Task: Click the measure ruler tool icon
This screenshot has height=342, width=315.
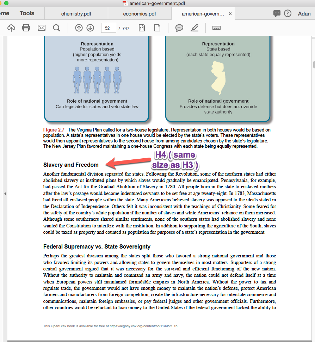Action: pyautogui.click(x=216, y=28)
